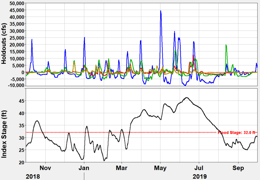This screenshot has height=180, width=260.
Task: Select the Jan tick label
Action: click(x=84, y=168)
